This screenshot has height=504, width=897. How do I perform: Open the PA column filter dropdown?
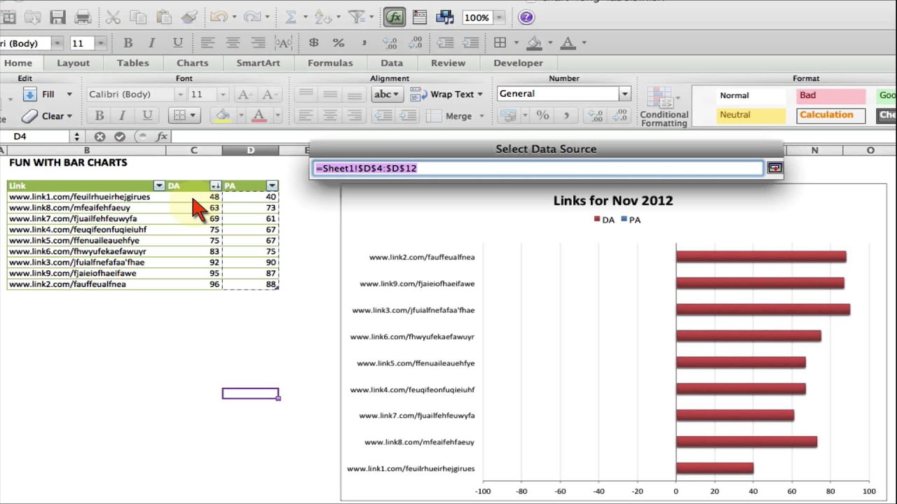(x=272, y=185)
